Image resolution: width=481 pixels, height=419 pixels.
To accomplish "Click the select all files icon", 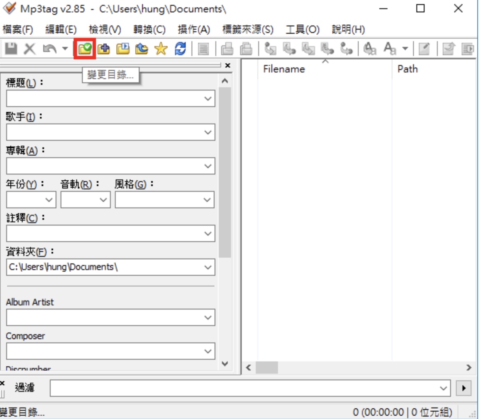I will (203, 49).
